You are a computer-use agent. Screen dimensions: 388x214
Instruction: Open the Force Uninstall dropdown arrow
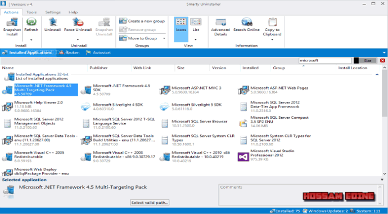(78, 39)
